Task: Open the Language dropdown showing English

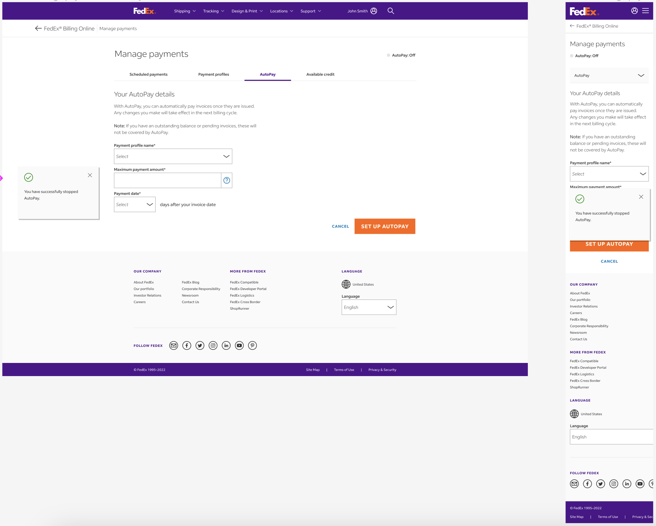Action: pyautogui.click(x=369, y=307)
